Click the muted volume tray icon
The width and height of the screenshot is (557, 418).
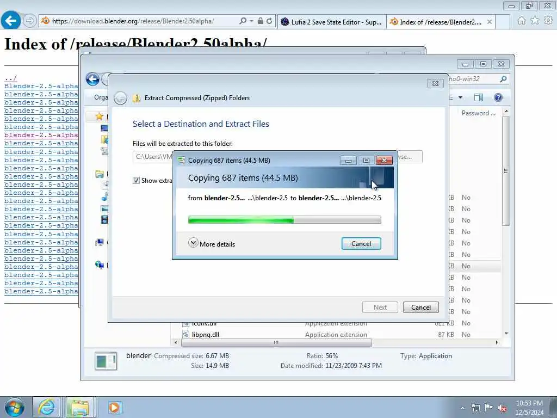click(x=502, y=408)
